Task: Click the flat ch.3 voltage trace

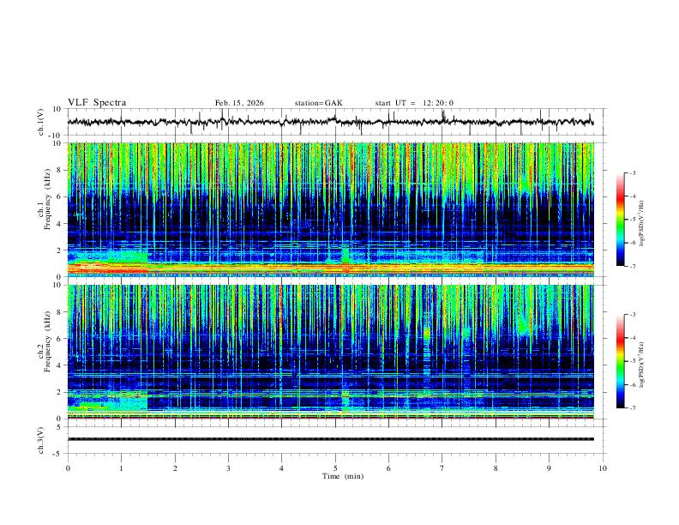Action: coord(330,439)
